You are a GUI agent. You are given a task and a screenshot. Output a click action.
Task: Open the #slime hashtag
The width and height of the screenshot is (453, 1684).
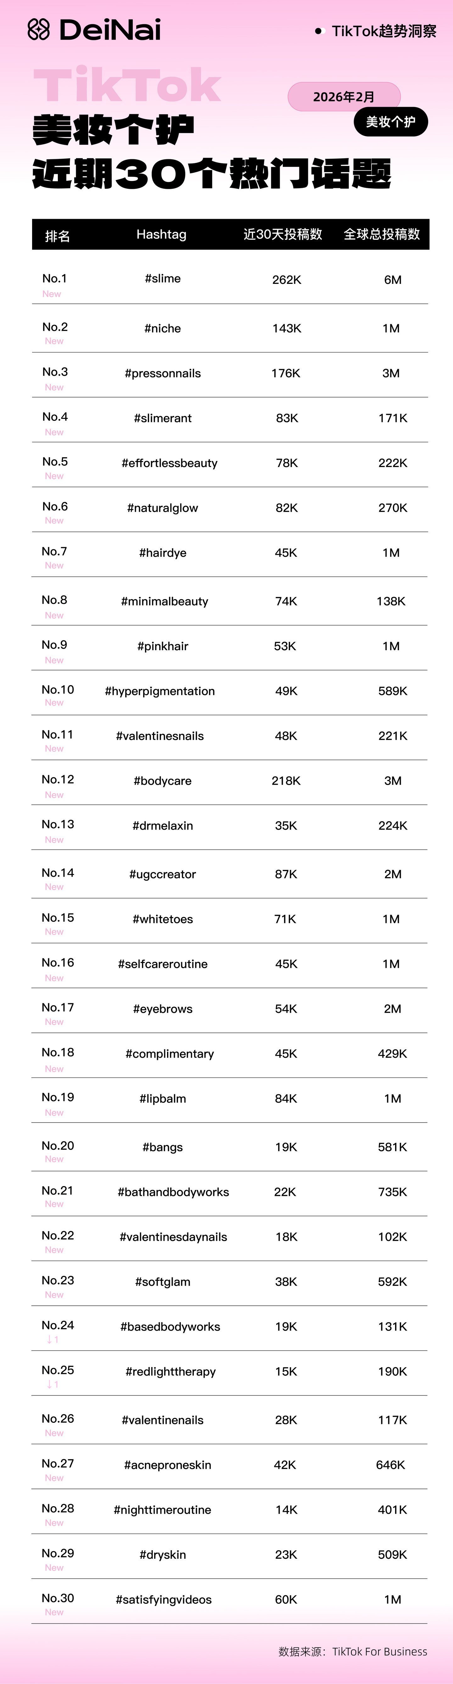click(163, 279)
